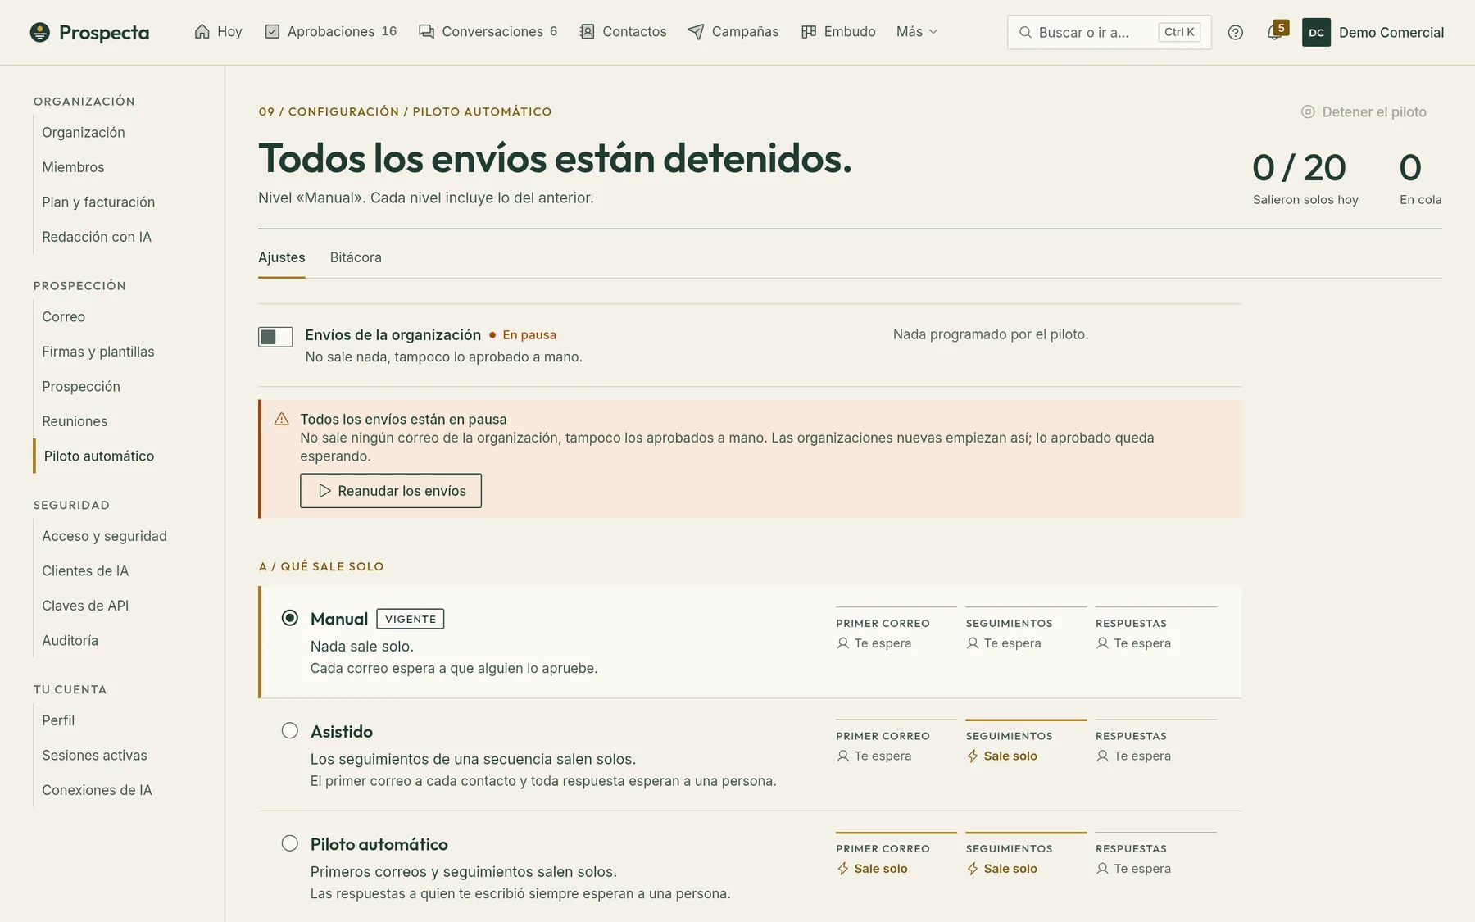Screen dimensions: 1475x922
Task: Open notifications bell with 5 badge
Action: pos(1276,31)
